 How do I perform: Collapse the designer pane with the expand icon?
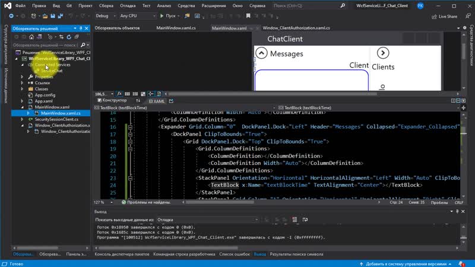[464, 100]
